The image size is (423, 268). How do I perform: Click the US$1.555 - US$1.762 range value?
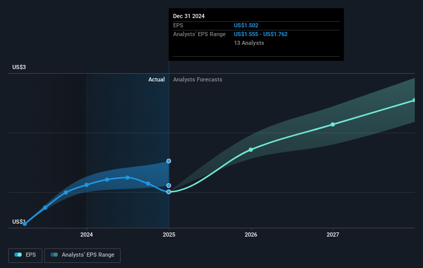pyautogui.click(x=261, y=34)
